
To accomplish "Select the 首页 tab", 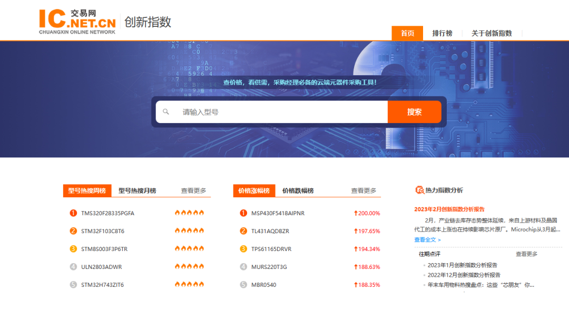I will click(x=407, y=33).
